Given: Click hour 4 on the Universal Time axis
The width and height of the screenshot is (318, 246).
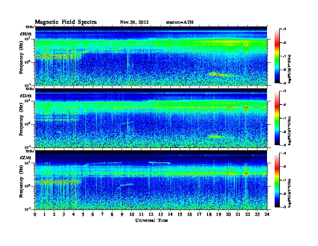Looking at the screenshot, I should [x=73, y=215].
